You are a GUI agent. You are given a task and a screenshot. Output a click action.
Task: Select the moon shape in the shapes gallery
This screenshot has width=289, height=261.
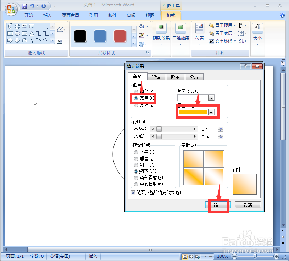[10, 26]
